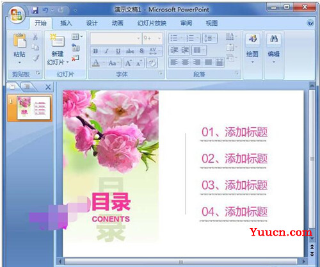
Task: Open the 审阅 ribbon tab
Action: point(186,23)
